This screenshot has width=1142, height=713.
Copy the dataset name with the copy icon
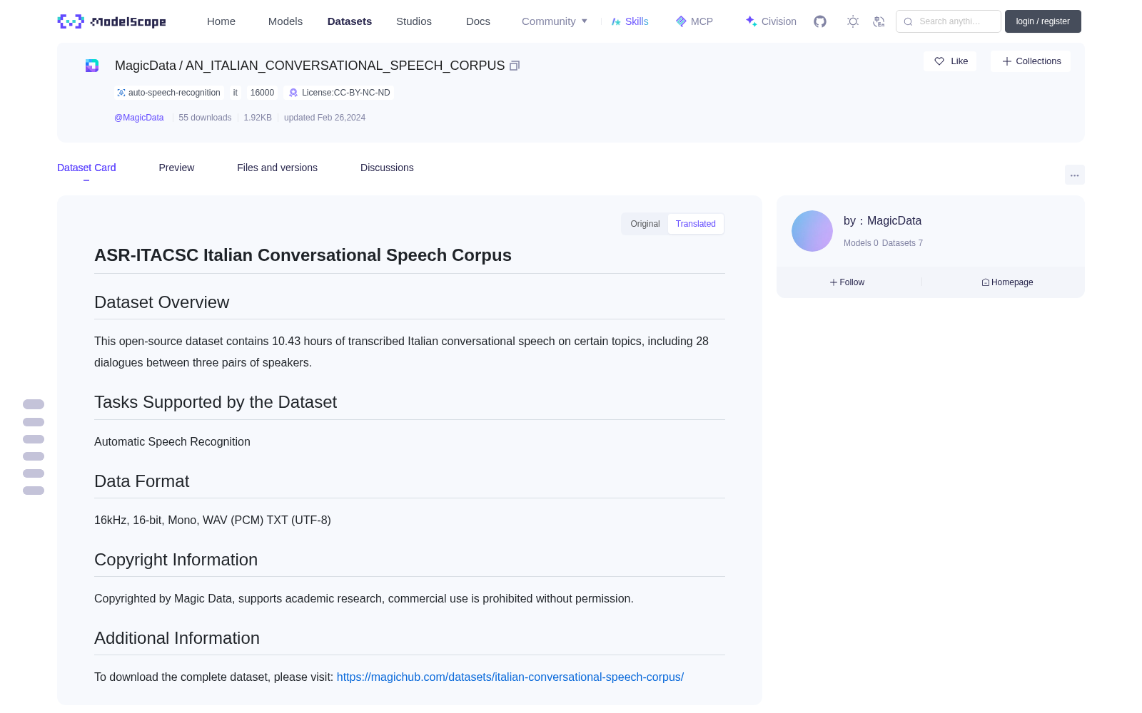tap(515, 66)
